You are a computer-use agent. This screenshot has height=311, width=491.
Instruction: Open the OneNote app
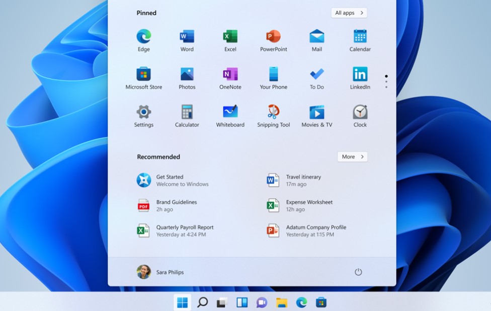(x=230, y=75)
